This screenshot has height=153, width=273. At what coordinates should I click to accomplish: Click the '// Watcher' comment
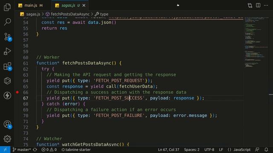tap(49, 139)
